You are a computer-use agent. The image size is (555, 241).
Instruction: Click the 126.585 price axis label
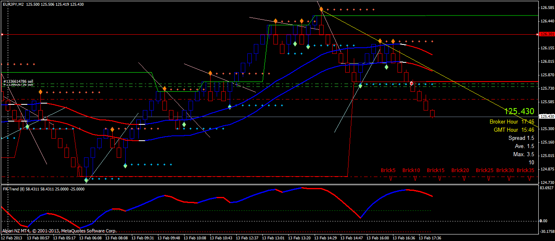tap(547, 8)
